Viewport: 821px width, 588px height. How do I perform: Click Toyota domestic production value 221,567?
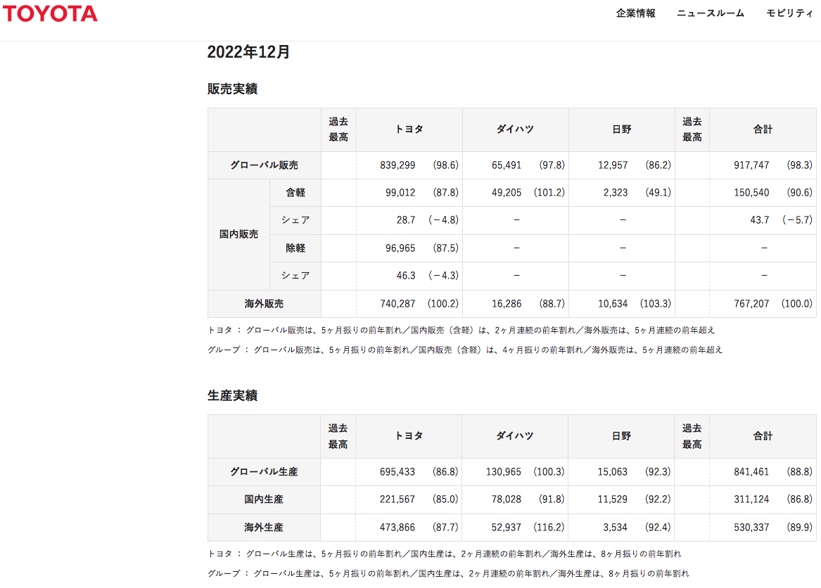pos(397,499)
